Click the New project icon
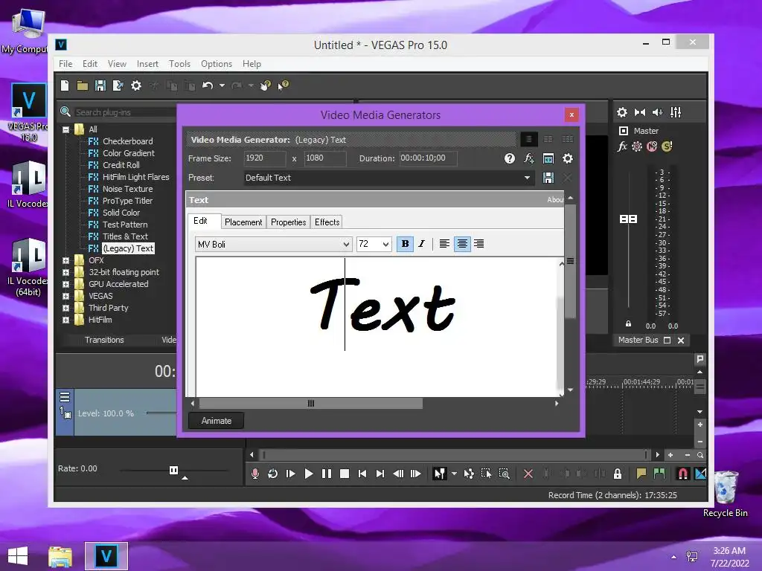 [x=65, y=86]
